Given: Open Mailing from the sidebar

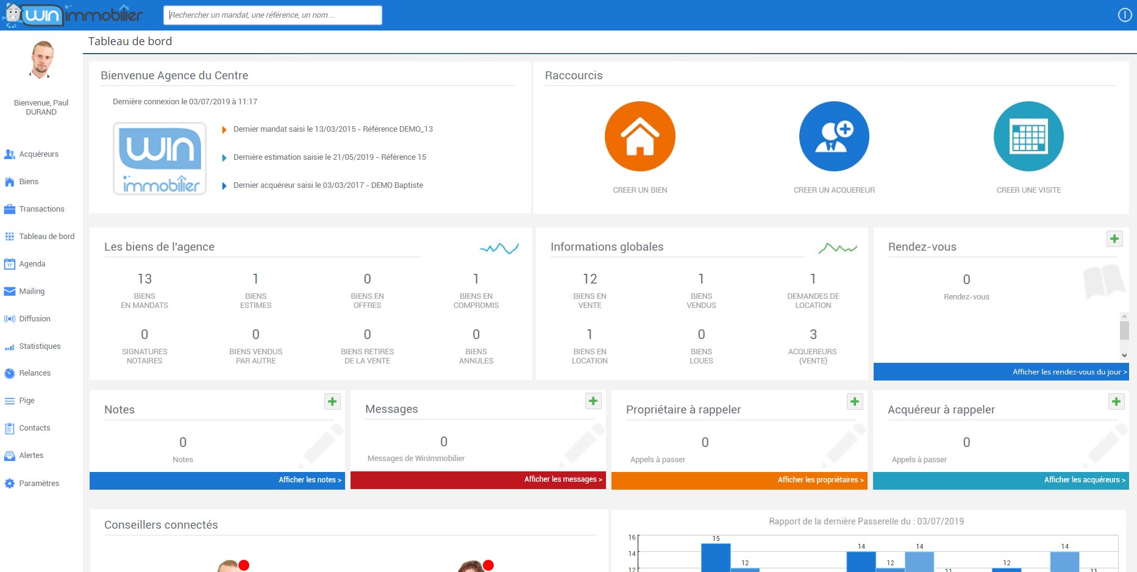Looking at the screenshot, I should pos(32,291).
